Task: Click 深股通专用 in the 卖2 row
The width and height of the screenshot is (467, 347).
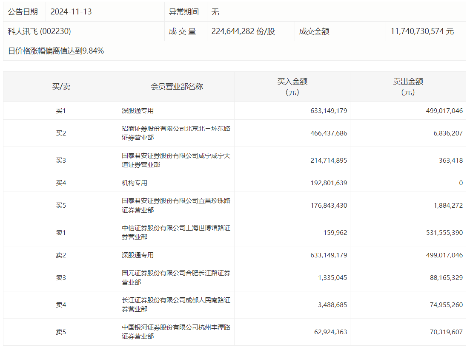Action: tap(138, 255)
